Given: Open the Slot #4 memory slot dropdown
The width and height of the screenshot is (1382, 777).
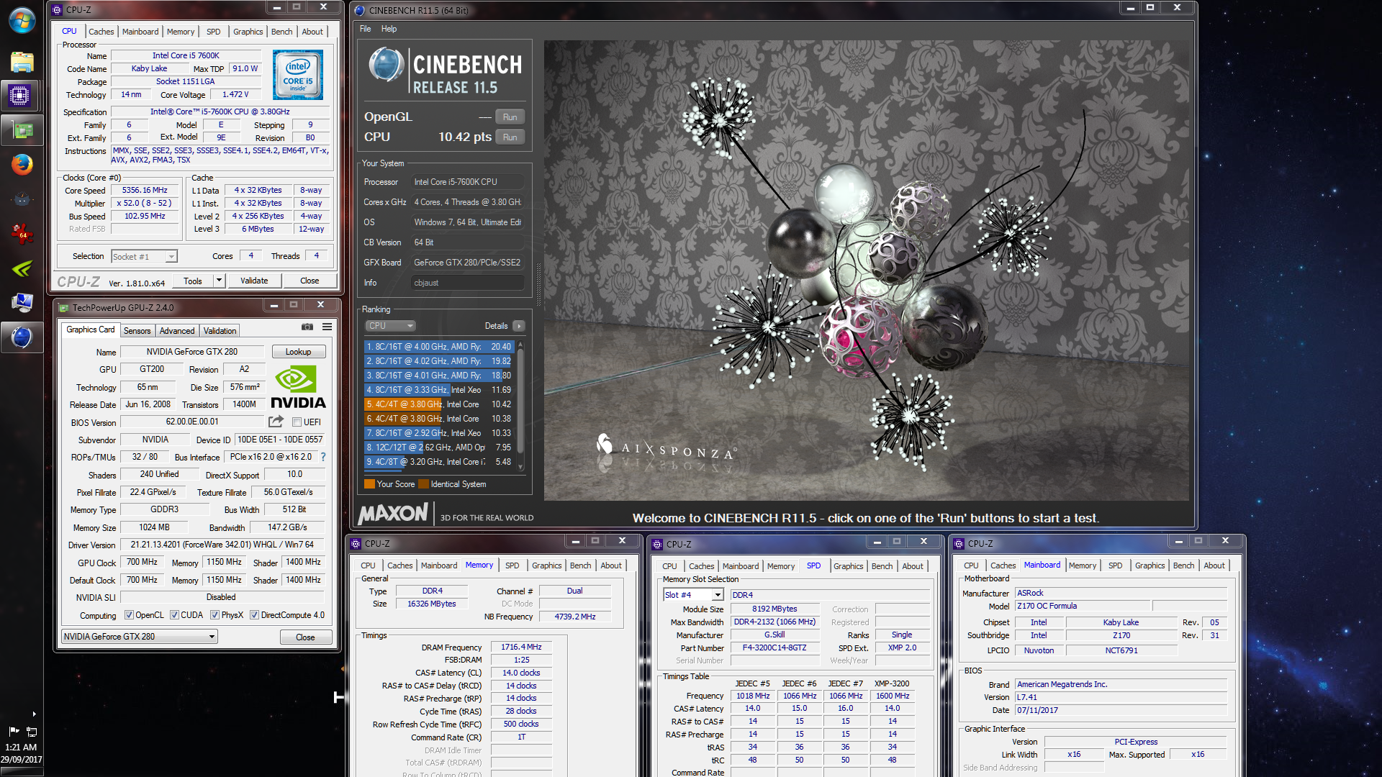Looking at the screenshot, I should [692, 595].
